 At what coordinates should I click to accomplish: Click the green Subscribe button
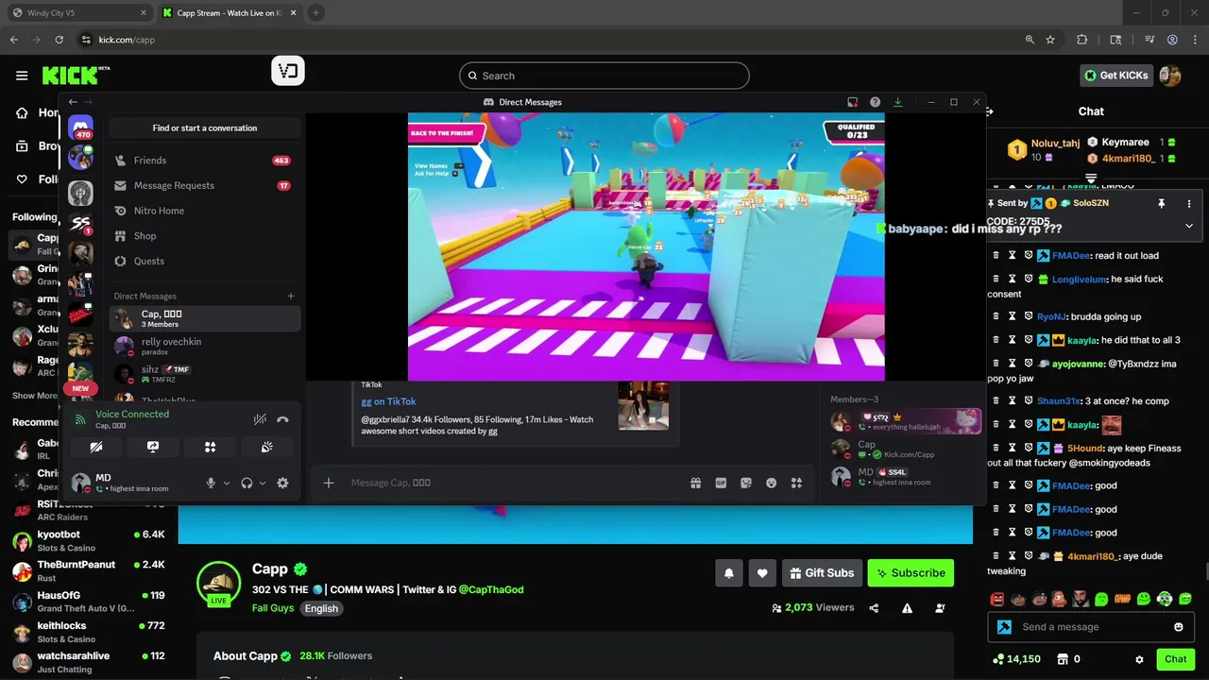tap(911, 572)
